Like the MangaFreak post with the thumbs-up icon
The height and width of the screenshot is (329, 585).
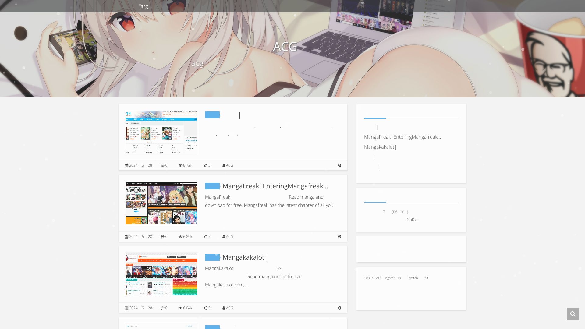(206, 237)
